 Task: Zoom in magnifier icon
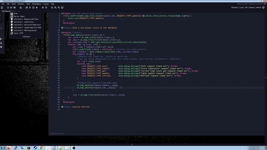pyautogui.click(x=59, y=7)
